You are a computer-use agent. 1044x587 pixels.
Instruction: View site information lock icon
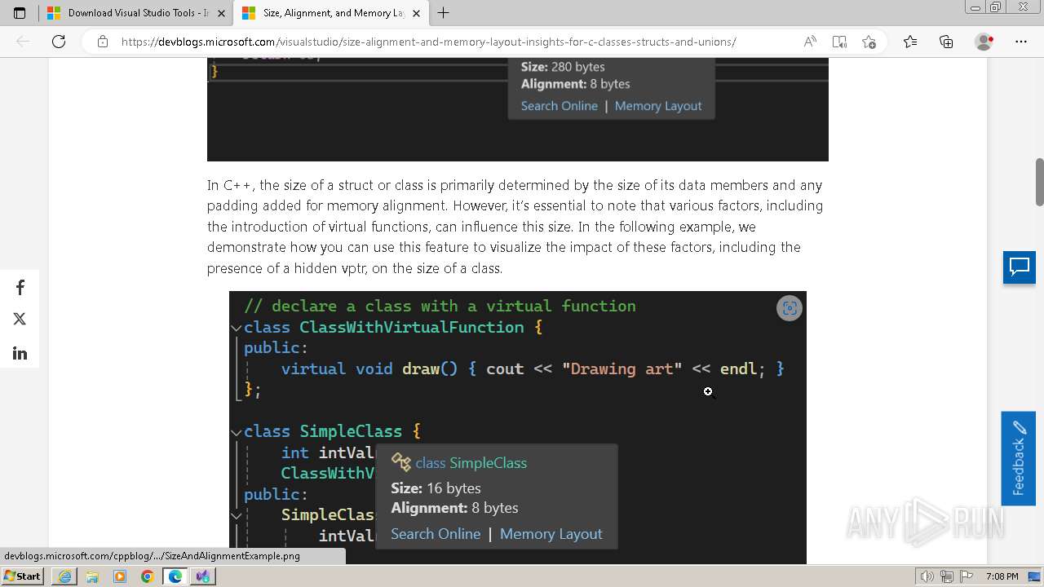tap(103, 42)
